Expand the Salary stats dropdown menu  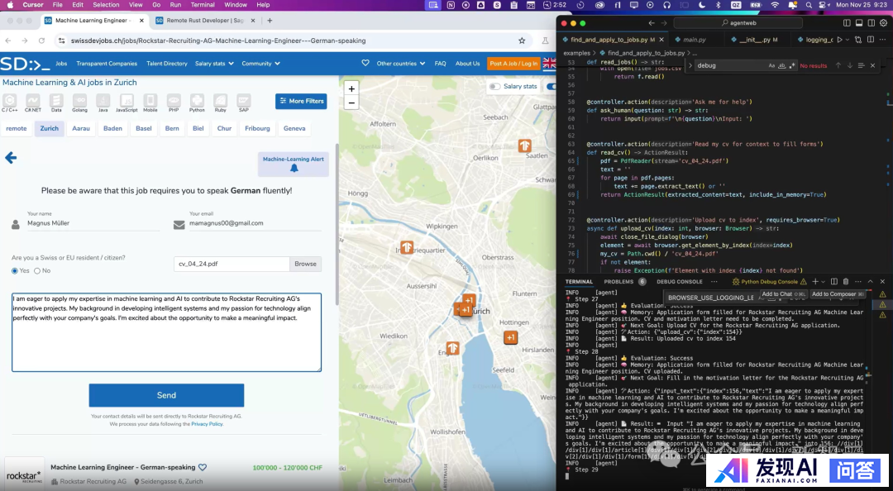click(214, 64)
